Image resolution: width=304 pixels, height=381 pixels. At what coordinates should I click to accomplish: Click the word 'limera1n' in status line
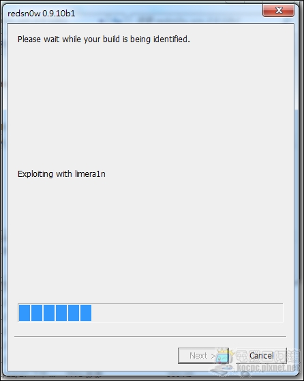pos(90,174)
